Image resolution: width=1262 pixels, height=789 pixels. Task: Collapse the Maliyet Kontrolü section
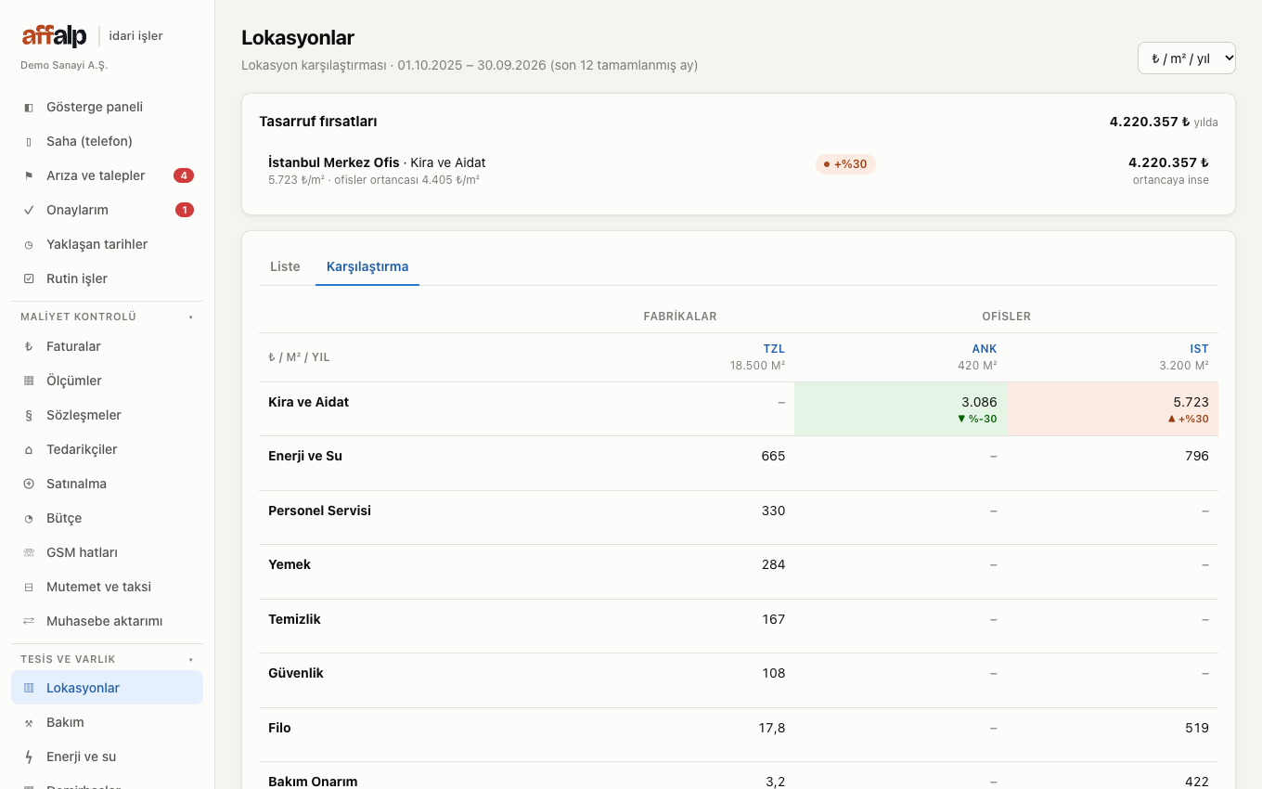107,317
